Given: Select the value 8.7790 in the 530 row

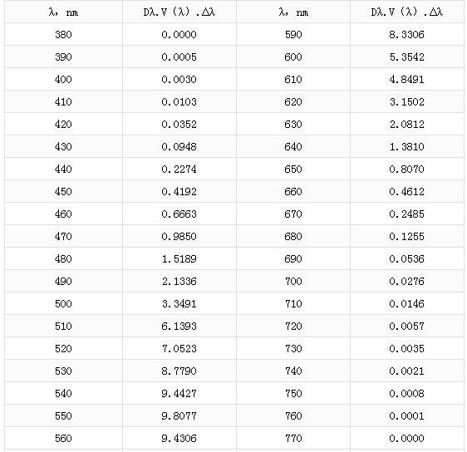Looking at the screenshot, I should click(x=179, y=371).
